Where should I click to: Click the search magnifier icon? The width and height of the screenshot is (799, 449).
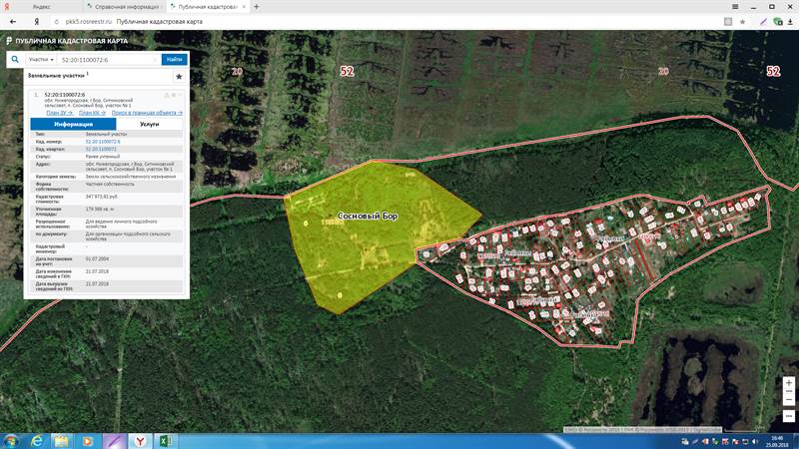coord(15,60)
